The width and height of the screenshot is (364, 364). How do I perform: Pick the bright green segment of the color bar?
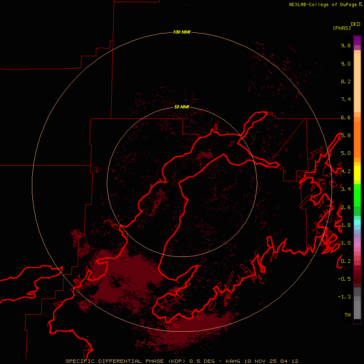click(357, 195)
